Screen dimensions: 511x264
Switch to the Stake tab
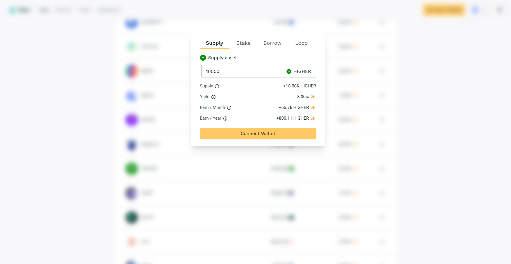[x=243, y=43]
